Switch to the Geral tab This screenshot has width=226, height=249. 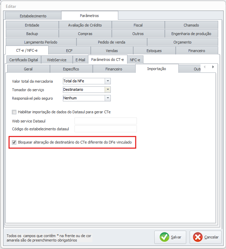pyautogui.click(x=28, y=69)
